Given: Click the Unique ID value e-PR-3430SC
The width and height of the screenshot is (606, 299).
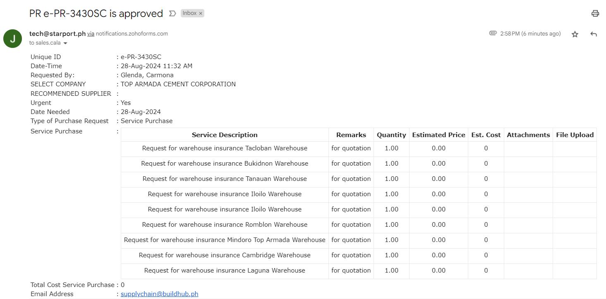Looking at the screenshot, I should (x=141, y=57).
